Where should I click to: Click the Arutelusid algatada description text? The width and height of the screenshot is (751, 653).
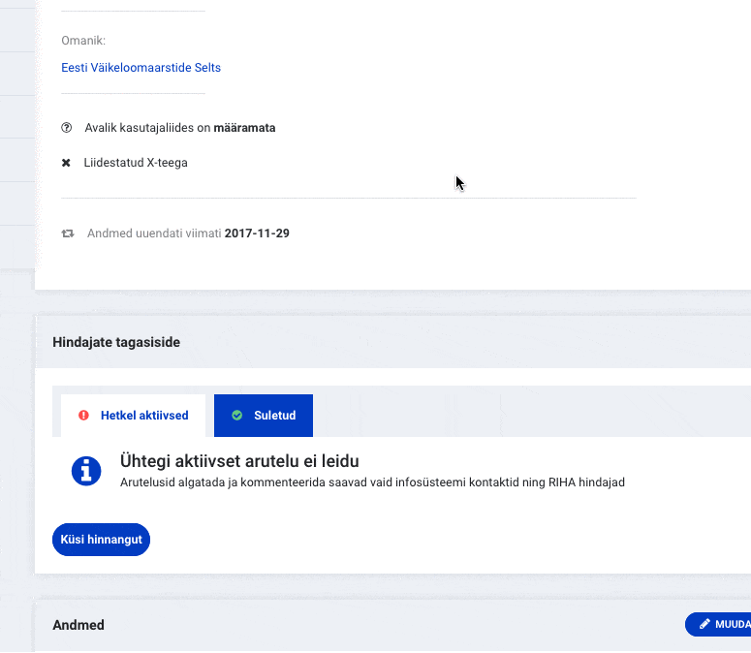(372, 482)
